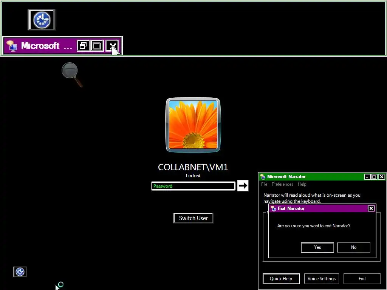Screen dimensions: 387x290
Task: Click Narrator icon in magnified title bar
Action: click(x=12, y=46)
